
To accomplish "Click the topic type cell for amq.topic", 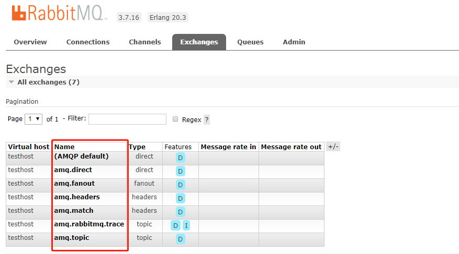I will tap(144, 238).
